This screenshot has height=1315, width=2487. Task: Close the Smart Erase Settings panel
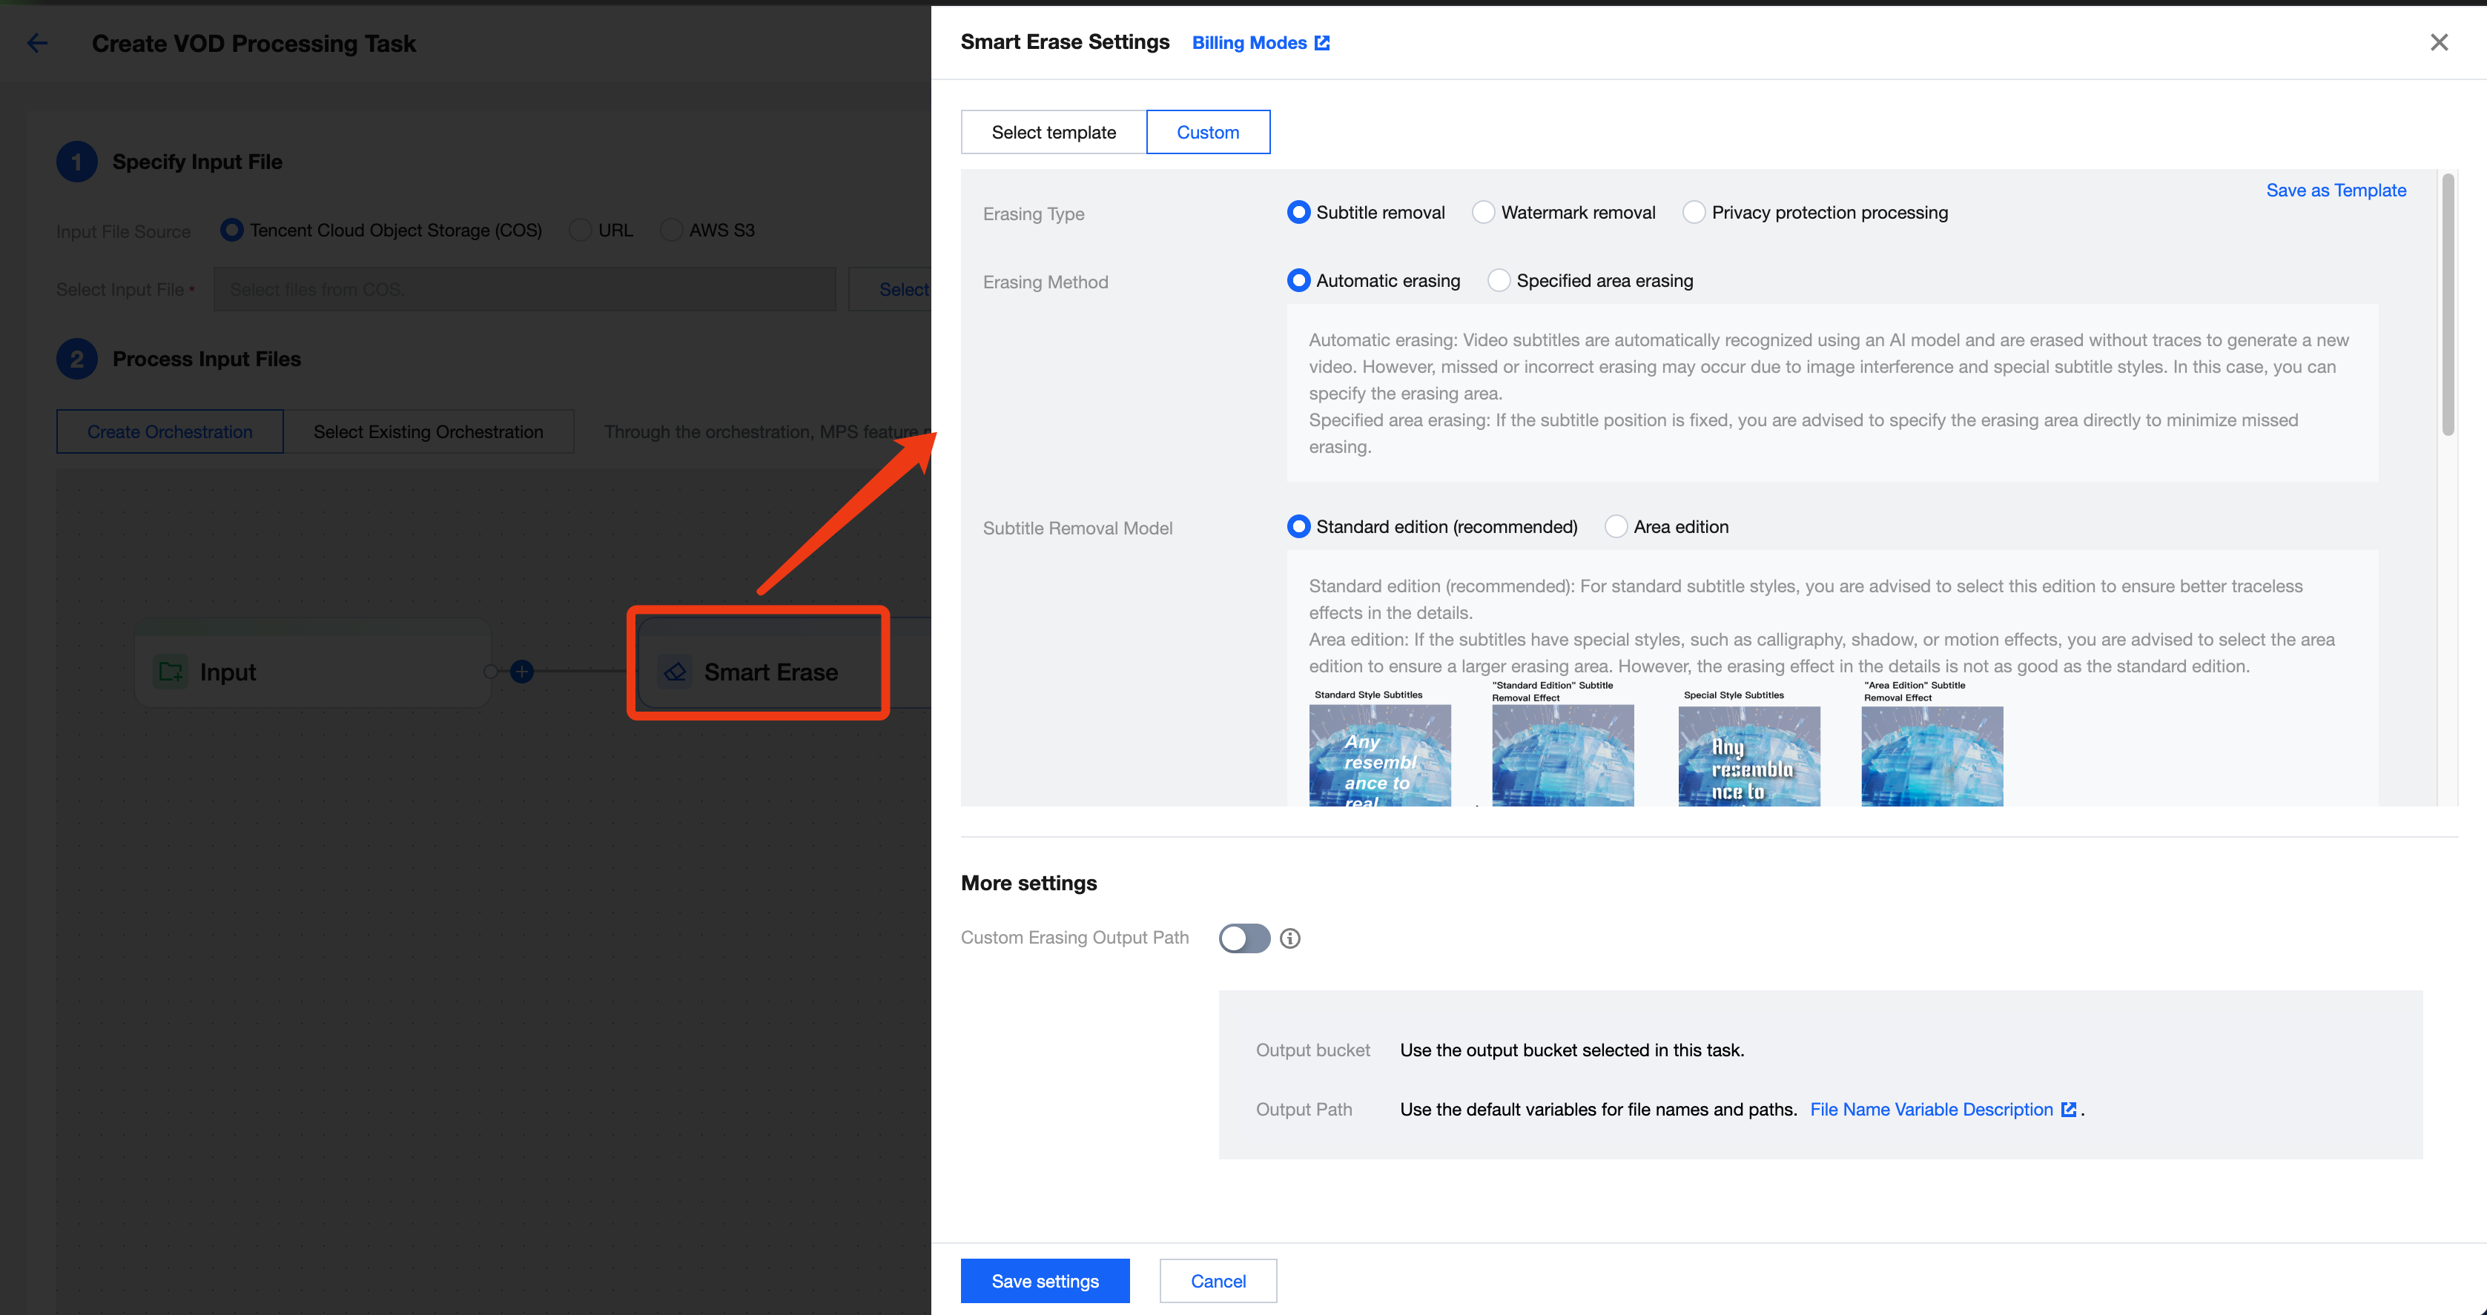[2439, 42]
